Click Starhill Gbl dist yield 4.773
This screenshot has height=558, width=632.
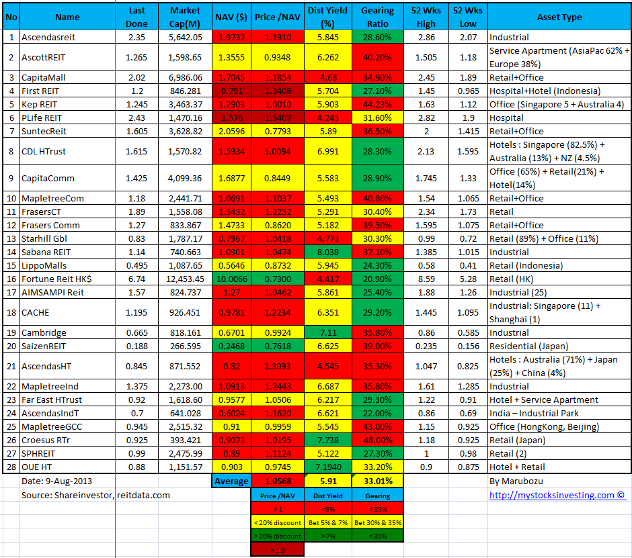coord(327,239)
